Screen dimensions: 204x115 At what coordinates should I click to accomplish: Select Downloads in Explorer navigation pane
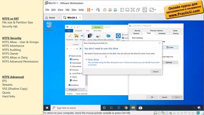[76, 63]
